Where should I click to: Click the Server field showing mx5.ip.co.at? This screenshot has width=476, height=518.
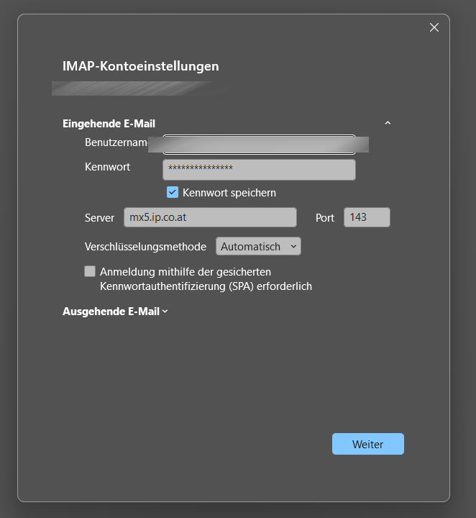point(210,217)
